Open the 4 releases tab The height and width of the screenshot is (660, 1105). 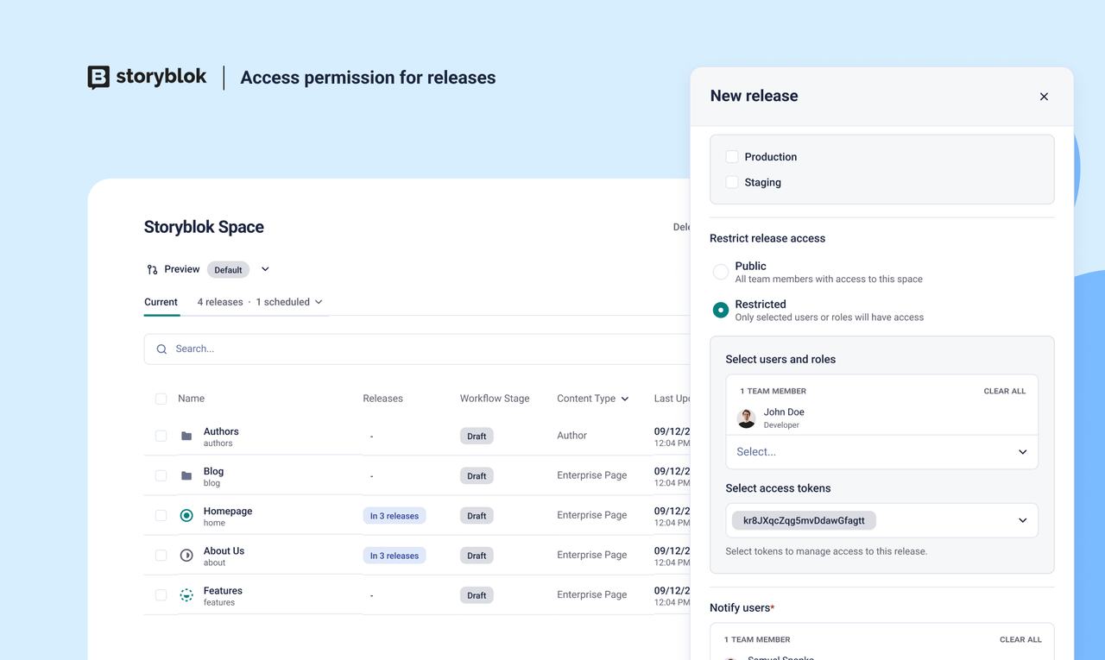(219, 302)
